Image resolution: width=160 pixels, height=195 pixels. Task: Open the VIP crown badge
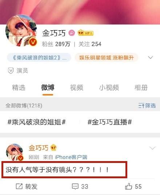click(x=85, y=33)
